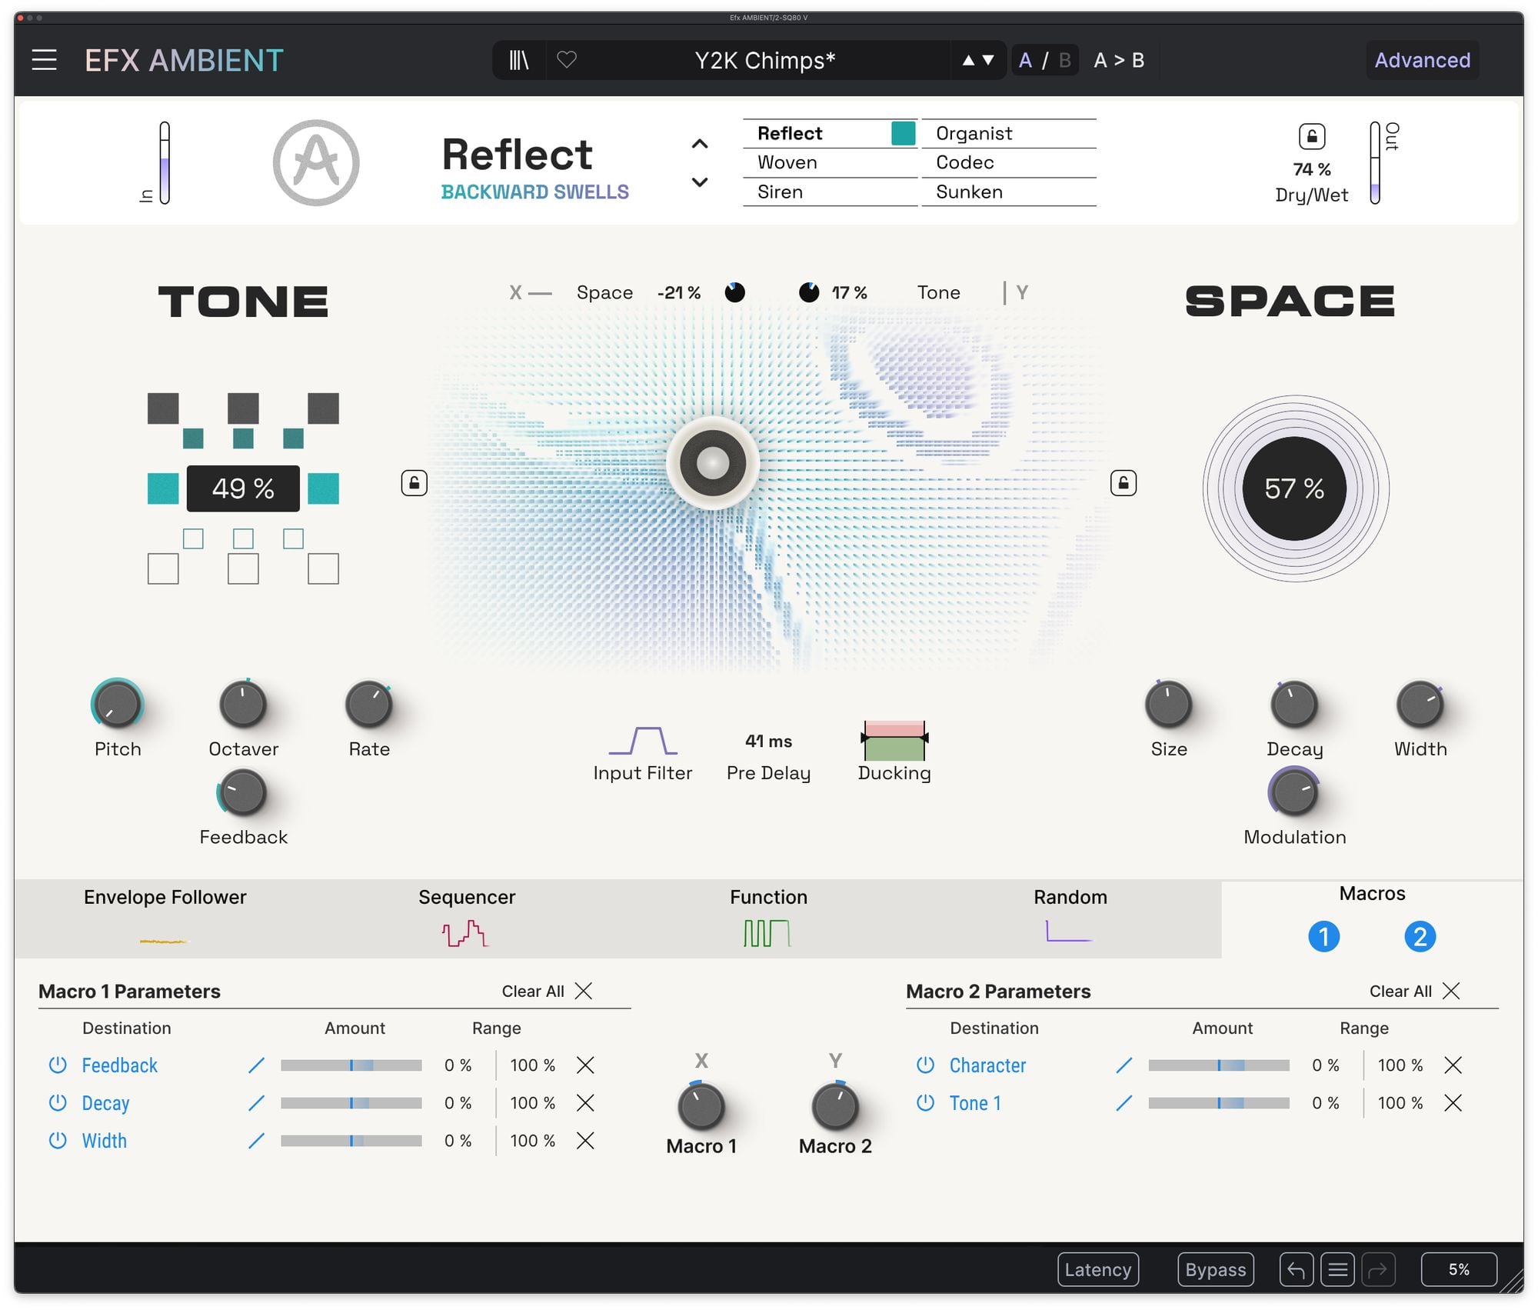Select next preset with down arrow

click(989, 60)
